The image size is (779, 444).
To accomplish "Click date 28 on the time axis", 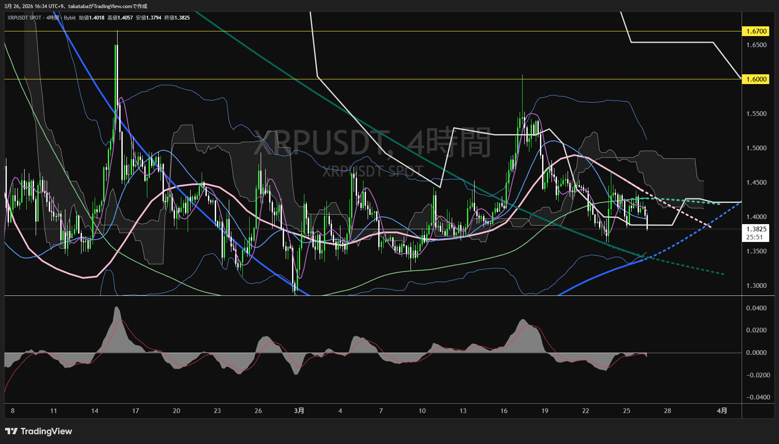I will click(x=667, y=410).
